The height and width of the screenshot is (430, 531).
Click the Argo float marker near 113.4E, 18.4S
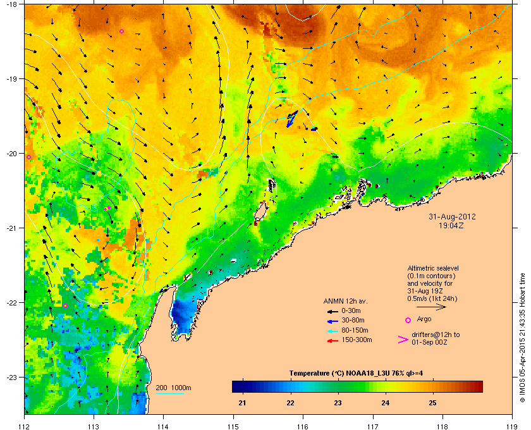[x=121, y=31]
